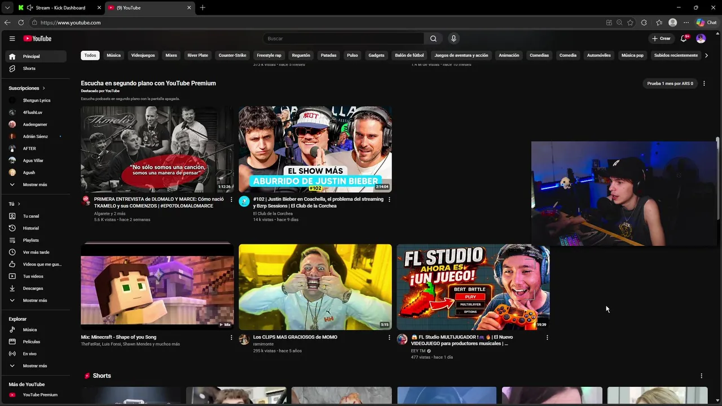The width and height of the screenshot is (722, 406).
Task: Show next filter chips arrow
Action: coord(706,55)
